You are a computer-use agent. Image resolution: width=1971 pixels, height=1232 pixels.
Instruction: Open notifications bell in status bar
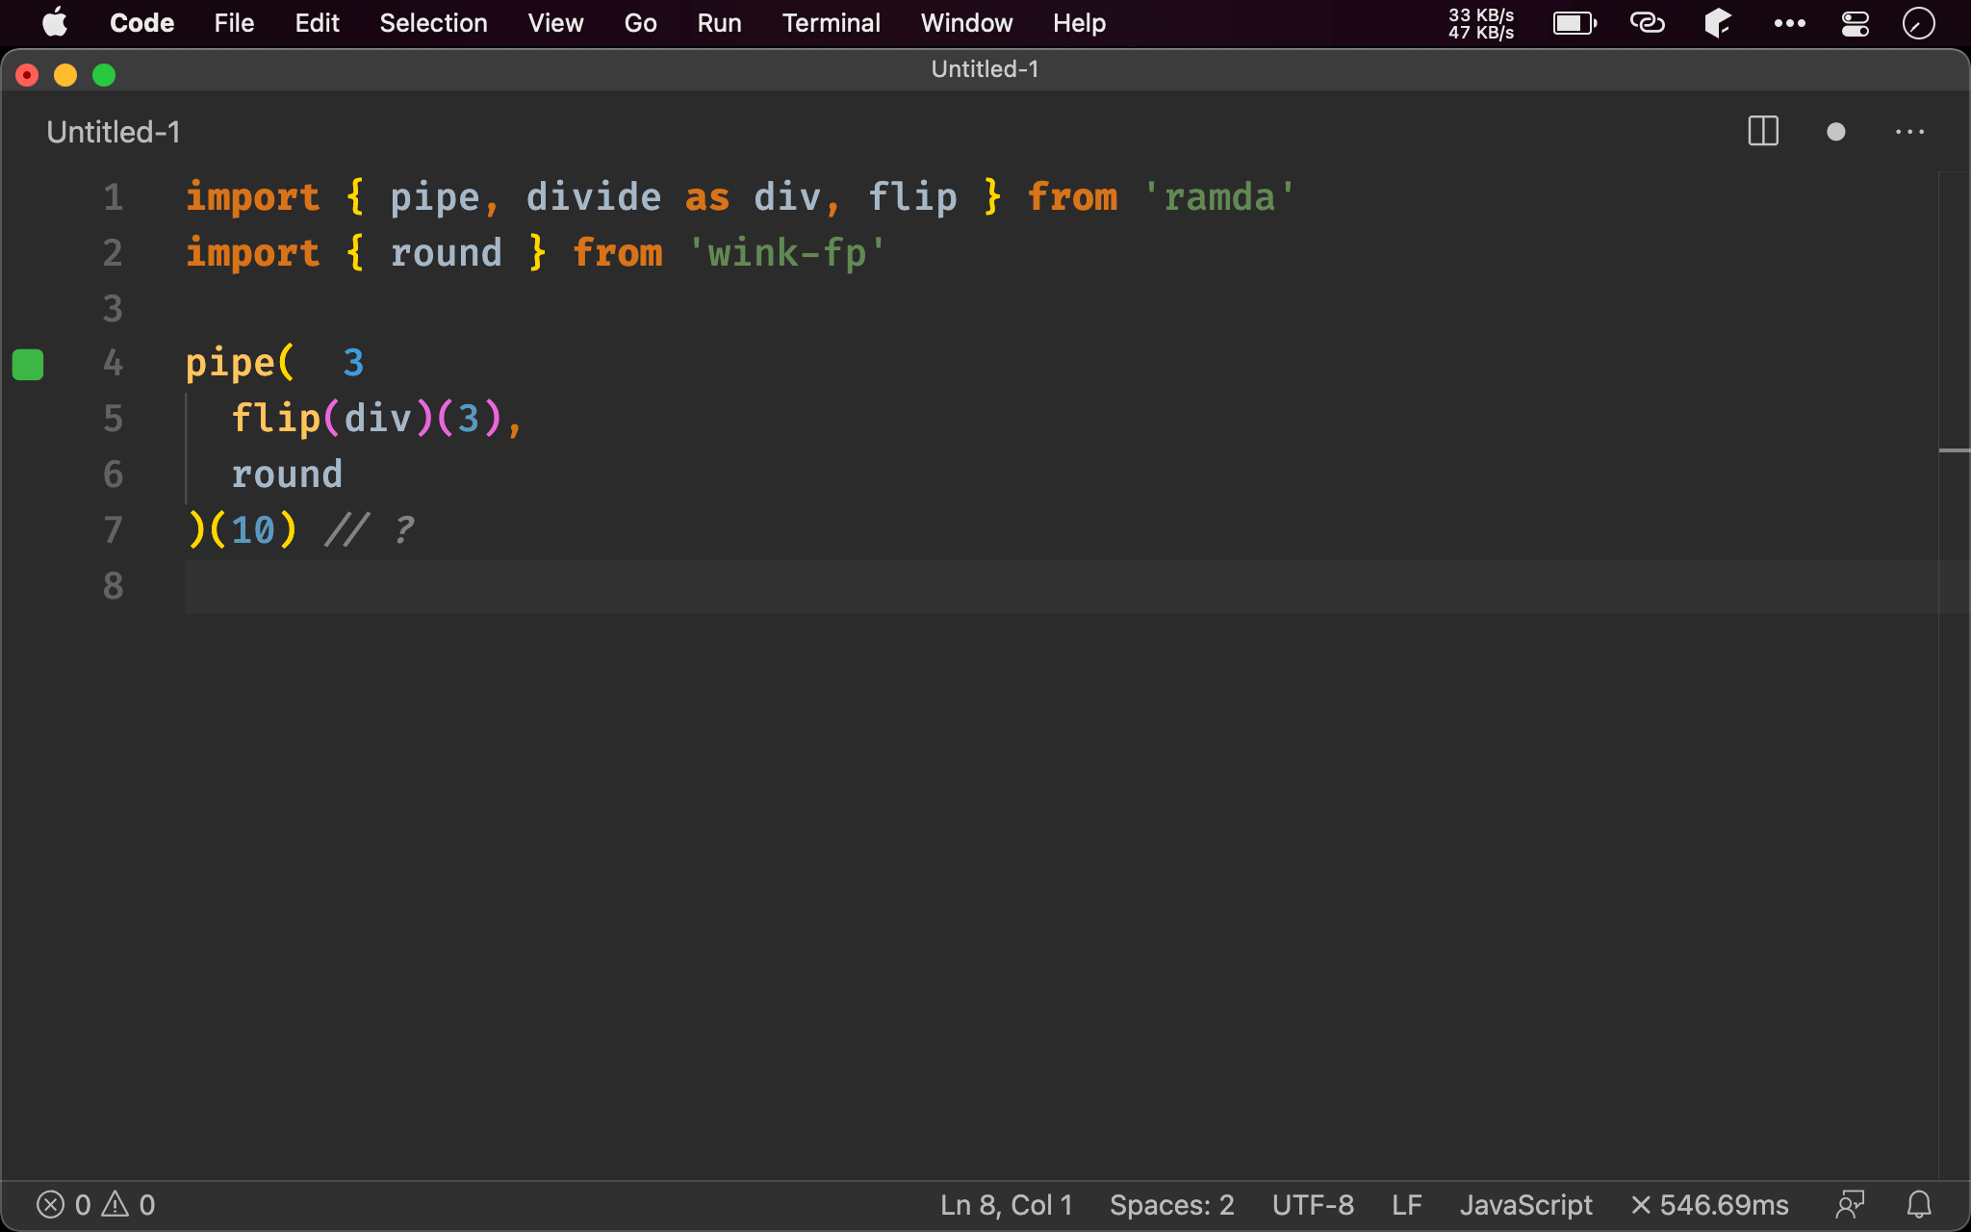(x=1919, y=1205)
